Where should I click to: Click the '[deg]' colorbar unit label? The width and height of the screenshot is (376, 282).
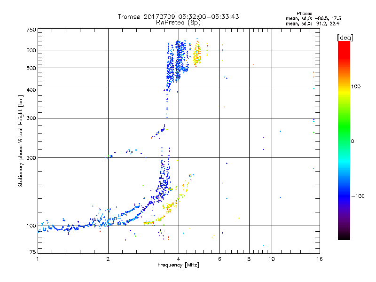coord(345,38)
